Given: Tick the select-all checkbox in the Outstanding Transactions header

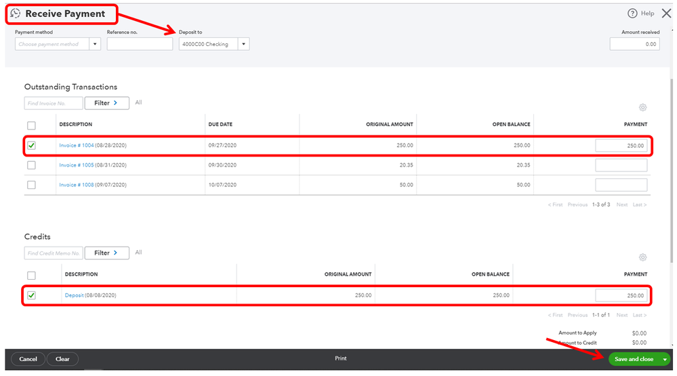Looking at the screenshot, I should [32, 125].
